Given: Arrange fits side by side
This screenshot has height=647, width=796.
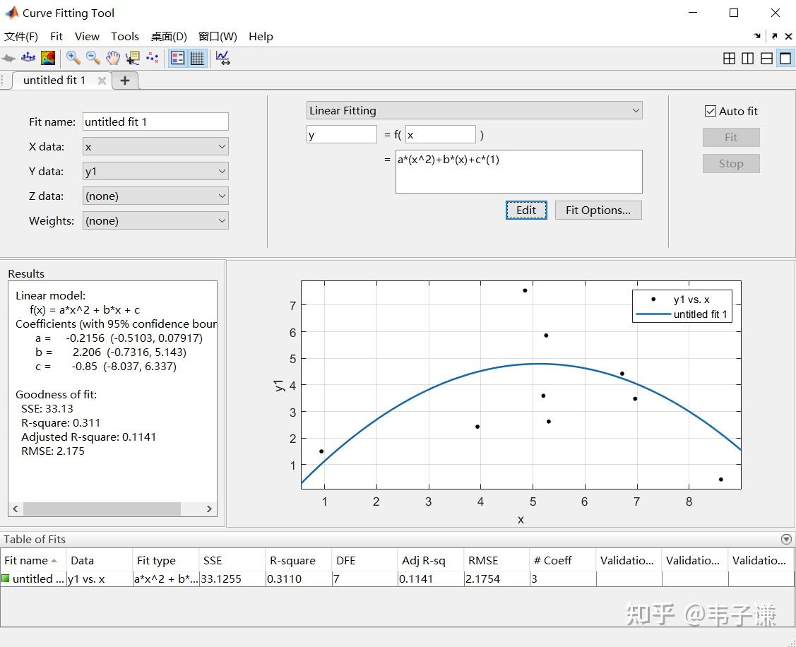Looking at the screenshot, I should [x=747, y=58].
